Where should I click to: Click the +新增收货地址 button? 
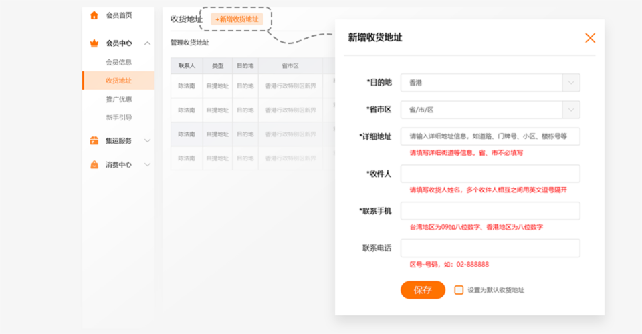237,19
